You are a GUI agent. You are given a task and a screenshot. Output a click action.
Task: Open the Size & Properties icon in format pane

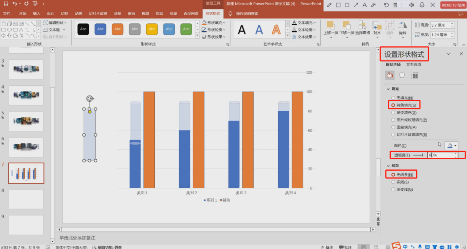pyautogui.click(x=414, y=75)
